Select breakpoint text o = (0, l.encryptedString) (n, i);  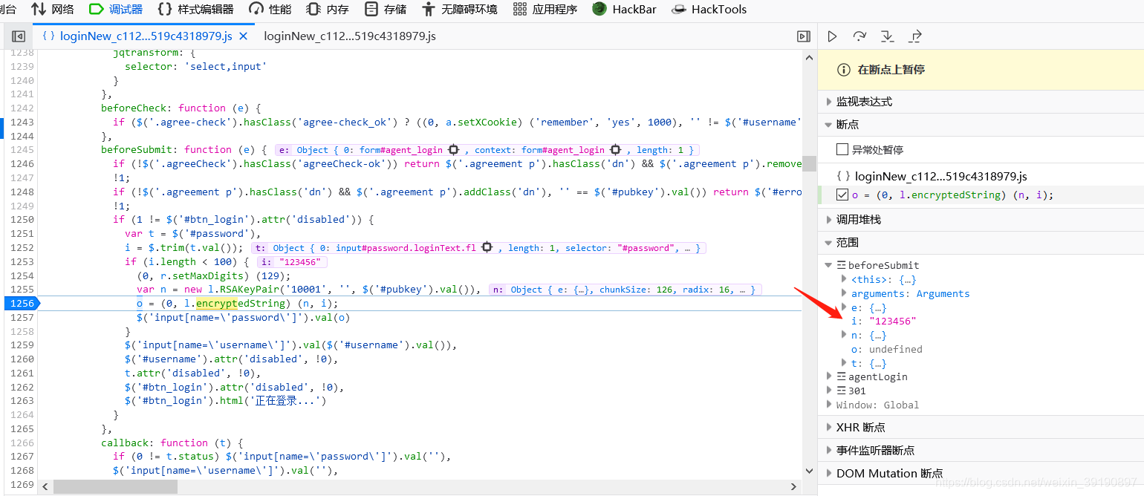click(952, 195)
